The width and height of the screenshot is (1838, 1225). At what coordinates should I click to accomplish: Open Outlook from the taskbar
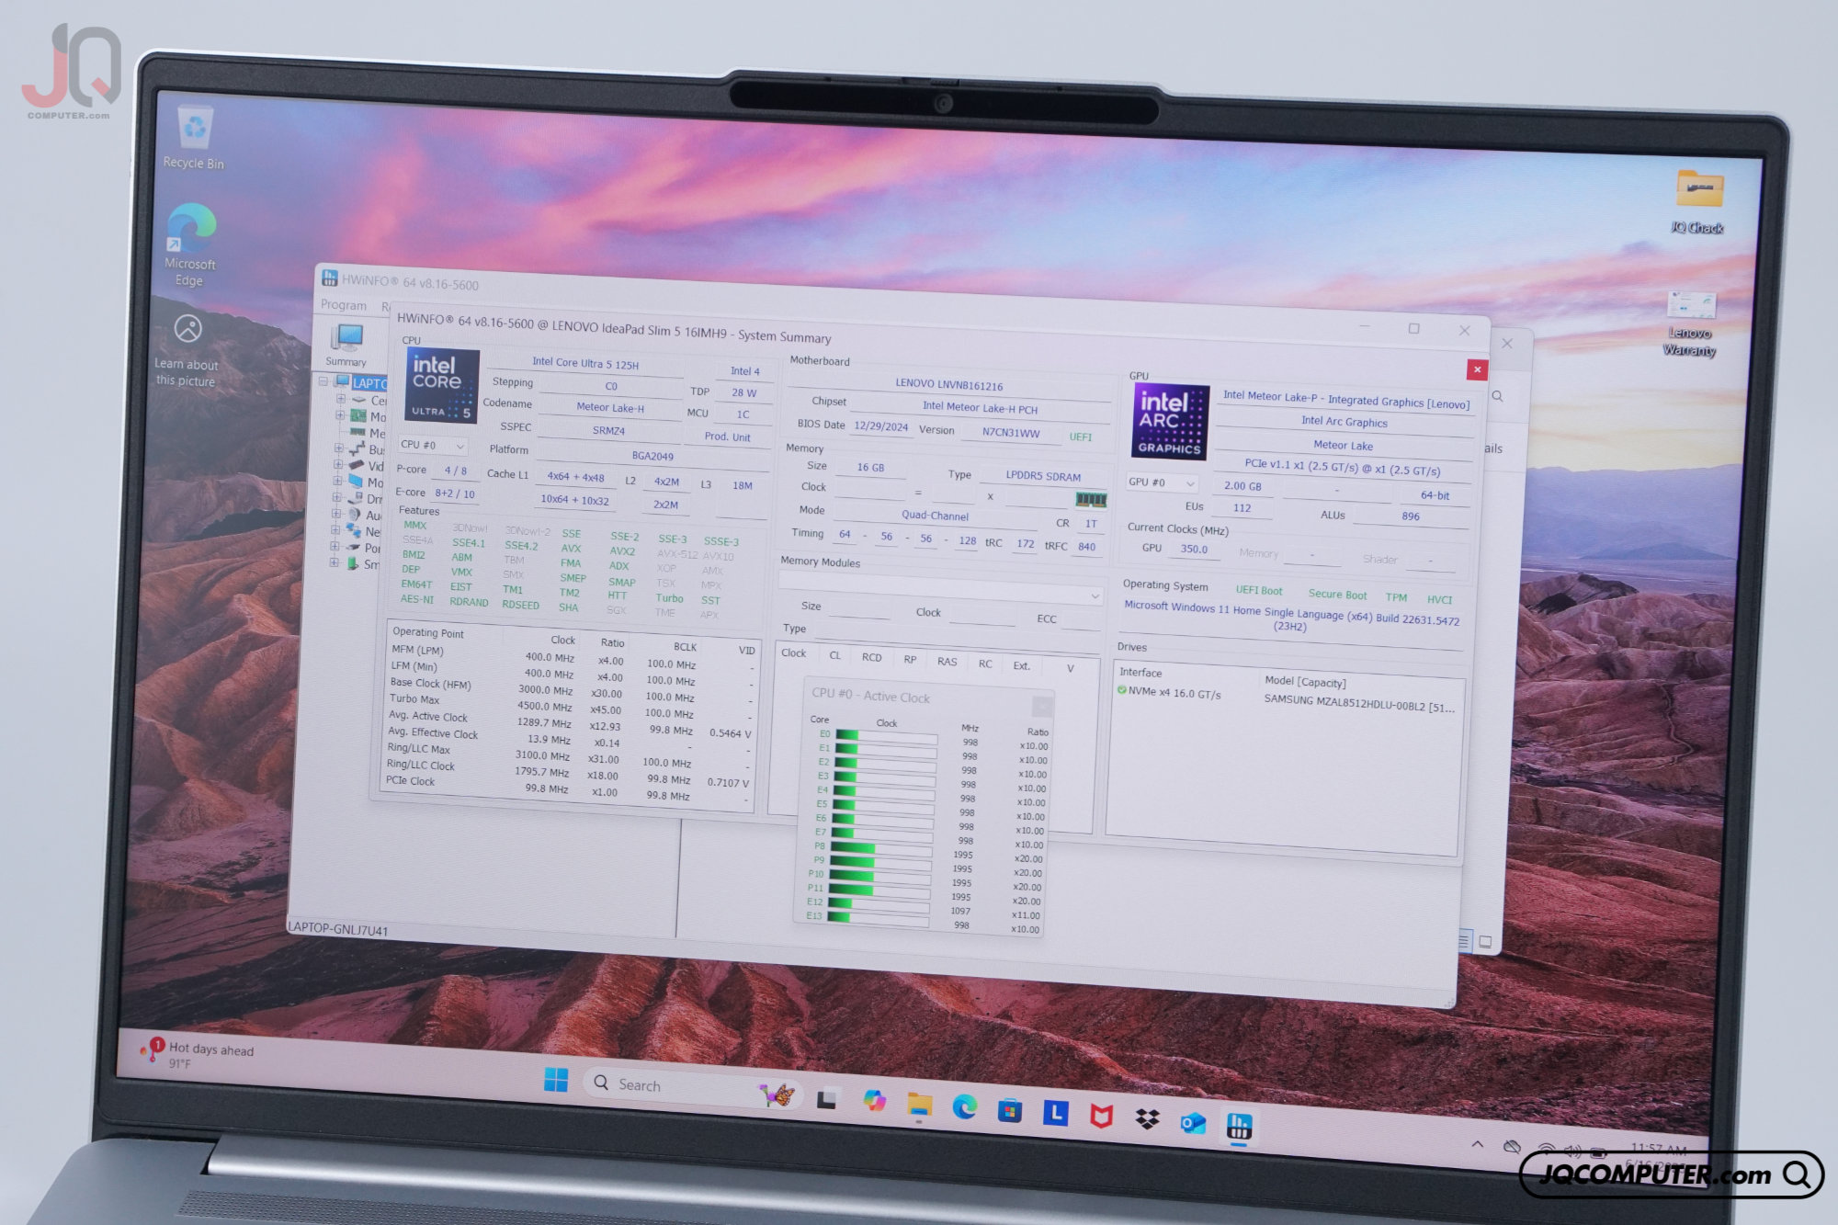pos(1193,1122)
